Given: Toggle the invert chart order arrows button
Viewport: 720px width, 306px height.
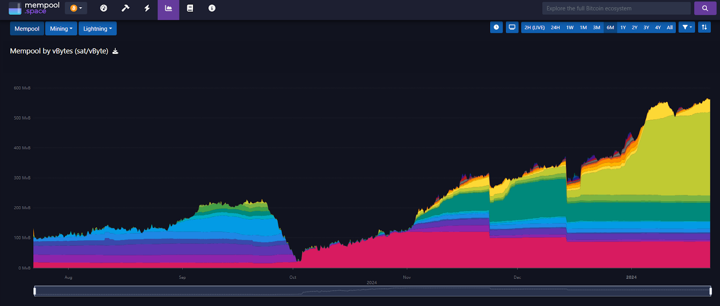Looking at the screenshot, I should click(704, 27).
